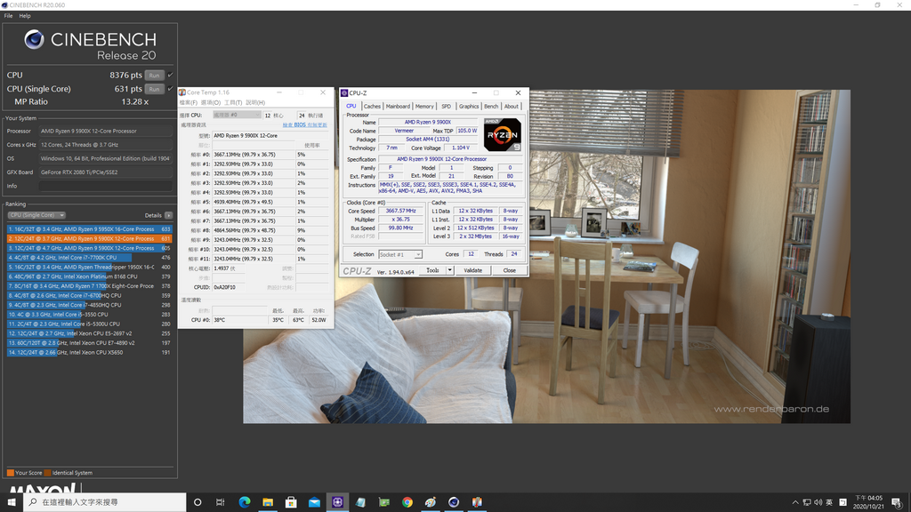Click the CPU-Z title bar icon
Image resolution: width=911 pixels, height=512 pixels.
344,92
